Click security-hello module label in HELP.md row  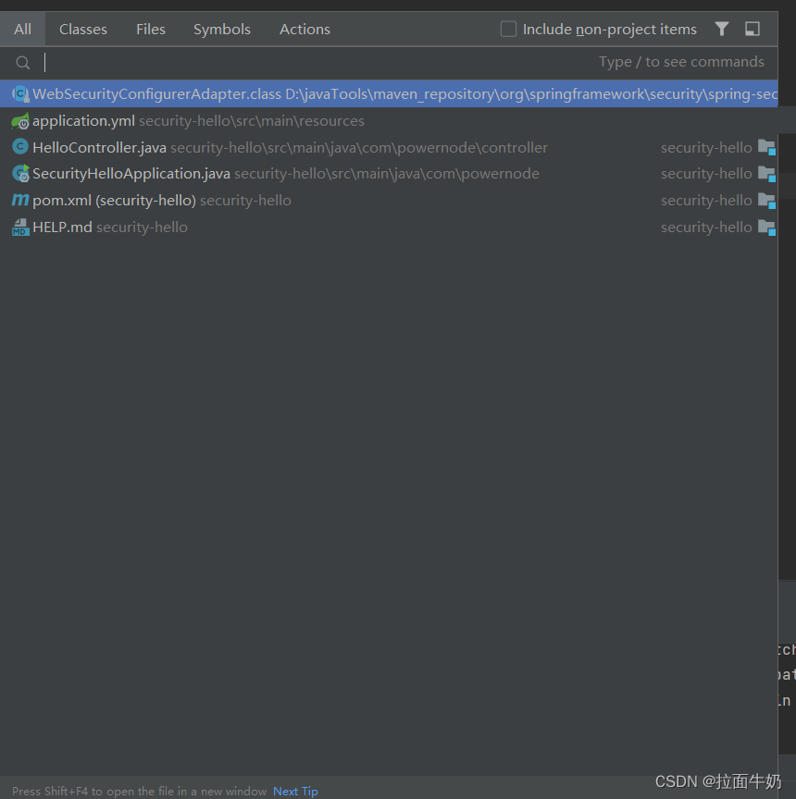pos(706,227)
